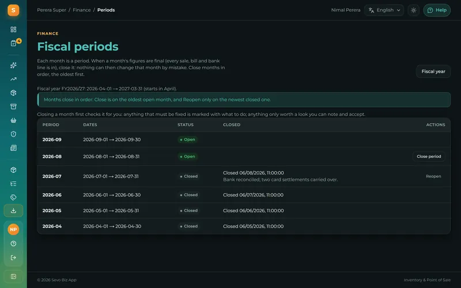The height and width of the screenshot is (288, 461).
Task: Click the ACTIONS column header
Action: click(436, 124)
